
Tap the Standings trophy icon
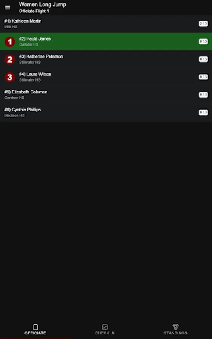point(175,327)
